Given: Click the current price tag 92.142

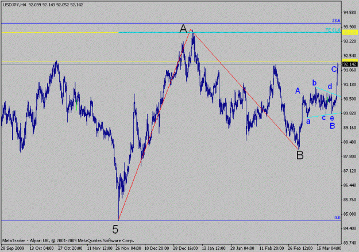Looking at the screenshot, I should pos(350,64).
